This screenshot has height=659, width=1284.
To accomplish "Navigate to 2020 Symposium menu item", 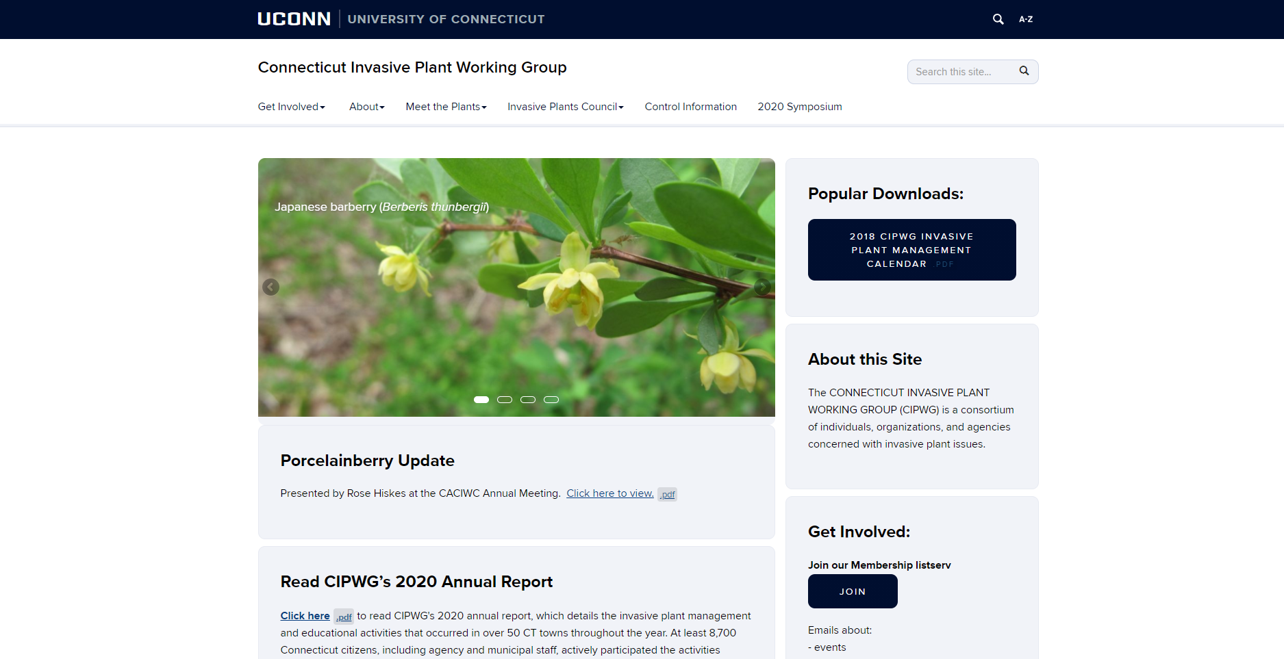I will (799, 107).
